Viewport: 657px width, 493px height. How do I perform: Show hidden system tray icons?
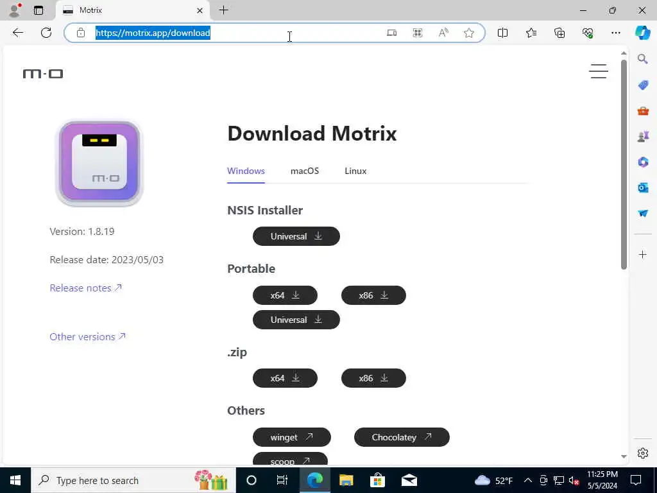click(528, 480)
